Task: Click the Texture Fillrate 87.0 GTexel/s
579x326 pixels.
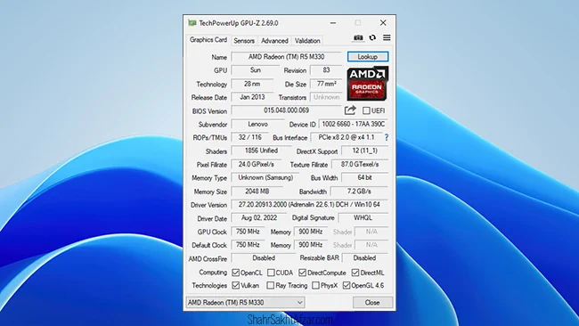Action: (x=360, y=164)
